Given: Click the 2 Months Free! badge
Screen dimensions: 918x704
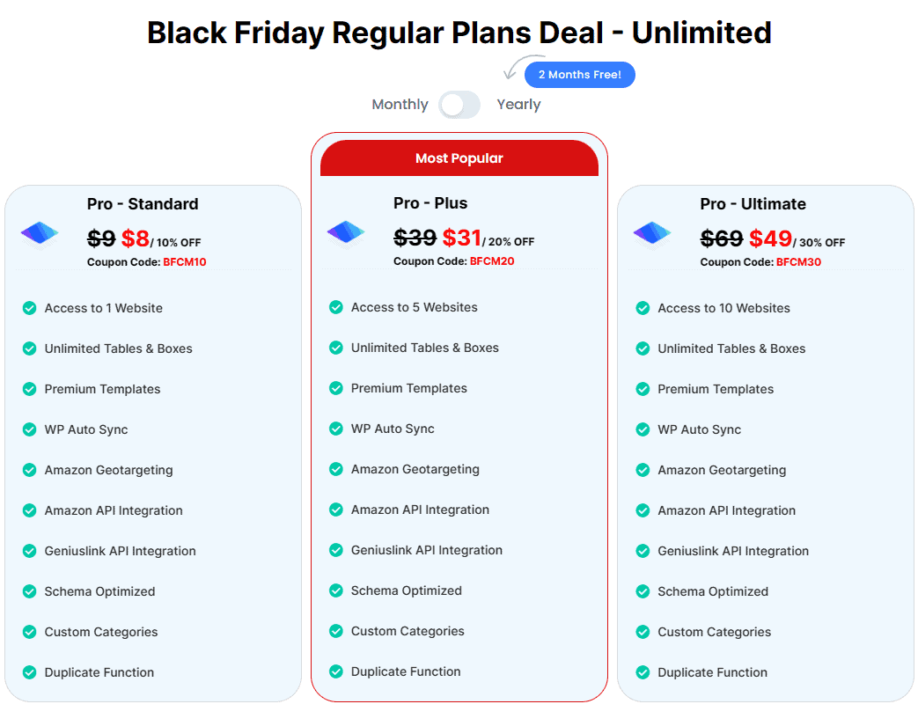Looking at the screenshot, I should pos(580,75).
